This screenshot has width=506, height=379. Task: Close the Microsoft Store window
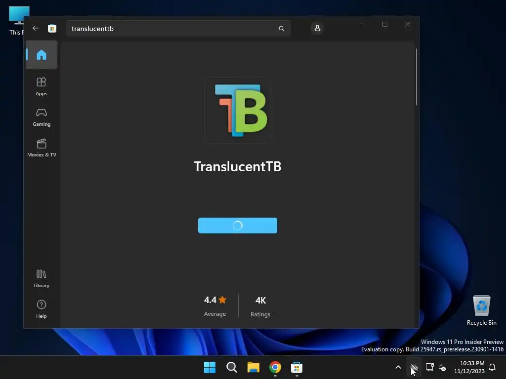pos(408,24)
